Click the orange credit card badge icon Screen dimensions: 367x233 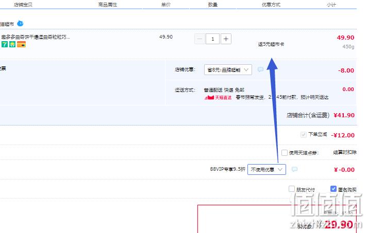coord(21,44)
